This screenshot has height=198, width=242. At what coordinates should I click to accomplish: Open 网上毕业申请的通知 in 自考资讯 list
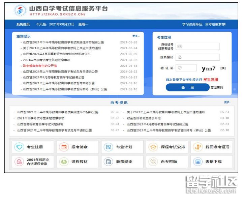[x=166, y=112]
